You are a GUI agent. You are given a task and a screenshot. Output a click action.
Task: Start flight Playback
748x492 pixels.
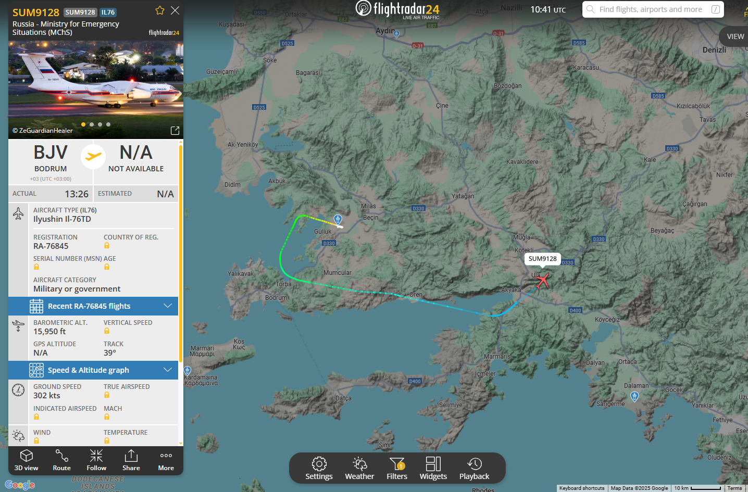pyautogui.click(x=474, y=469)
